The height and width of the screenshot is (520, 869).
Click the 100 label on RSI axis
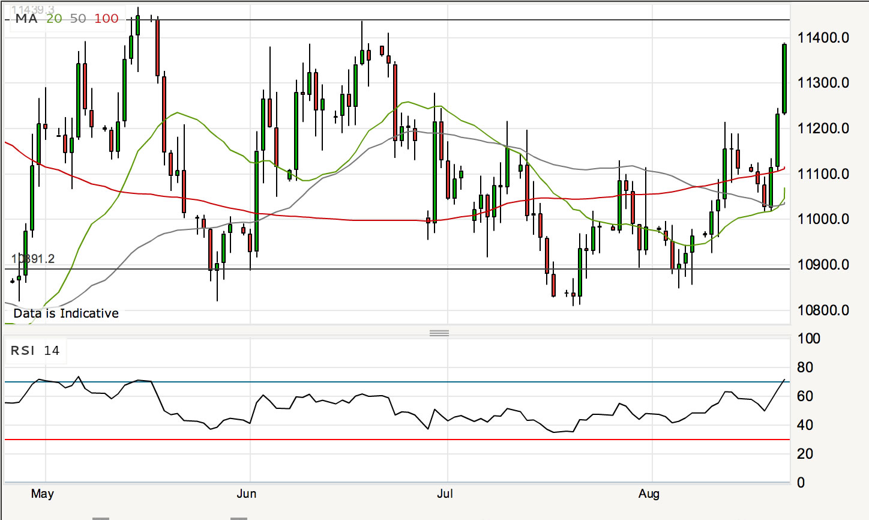point(808,339)
